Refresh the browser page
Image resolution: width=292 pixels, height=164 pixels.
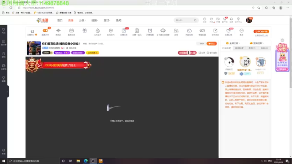click(x=11, y=8)
